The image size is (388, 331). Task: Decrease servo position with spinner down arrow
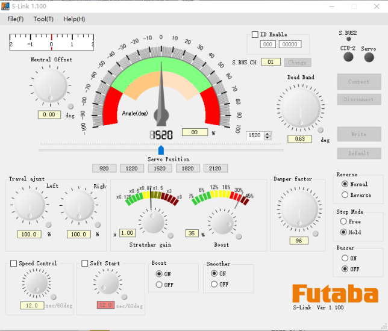(268, 138)
